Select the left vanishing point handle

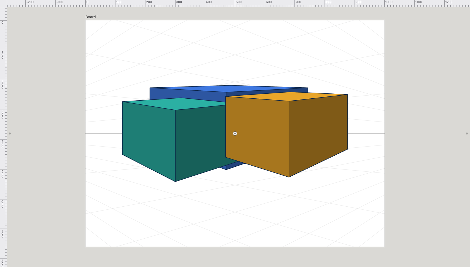[x=10, y=133]
